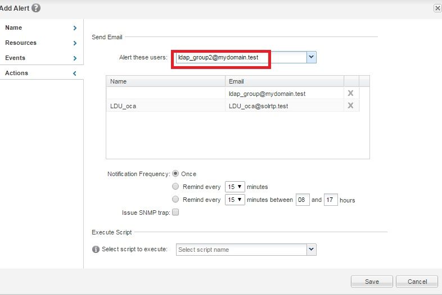Viewport: 442px width, 295px height.
Task: Sort the recipients by Email column header
Action: tap(285, 81)
